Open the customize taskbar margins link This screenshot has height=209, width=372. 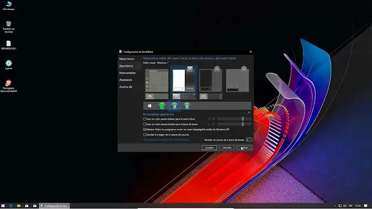pos(167,140)
